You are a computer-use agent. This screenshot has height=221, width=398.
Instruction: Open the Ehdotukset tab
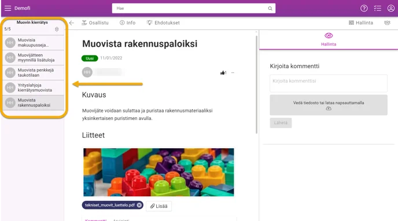tap(163, 23)
